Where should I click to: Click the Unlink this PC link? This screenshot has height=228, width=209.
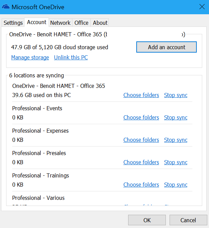[x=71, y=57]
